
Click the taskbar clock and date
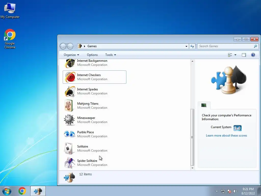point(248,191)
